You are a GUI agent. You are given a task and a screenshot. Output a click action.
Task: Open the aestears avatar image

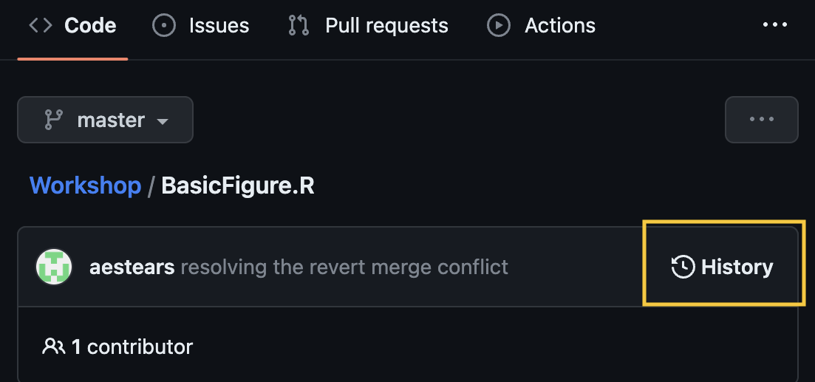point(54,267)
